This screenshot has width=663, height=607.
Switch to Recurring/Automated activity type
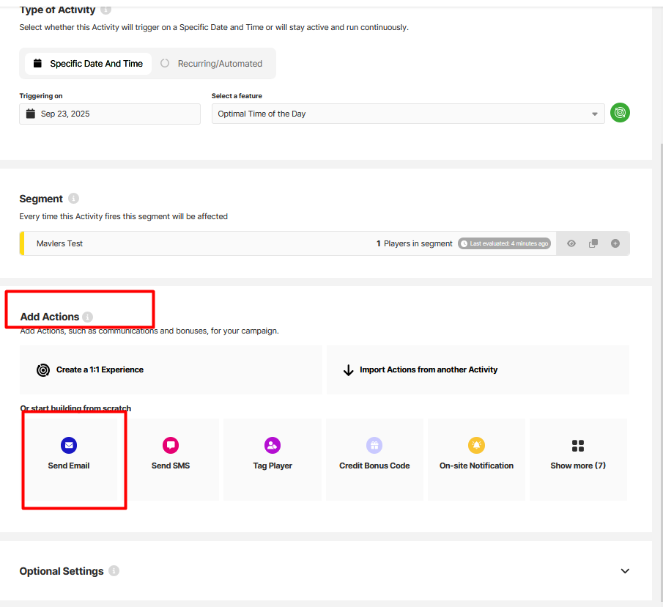click(x=212, y=64)
